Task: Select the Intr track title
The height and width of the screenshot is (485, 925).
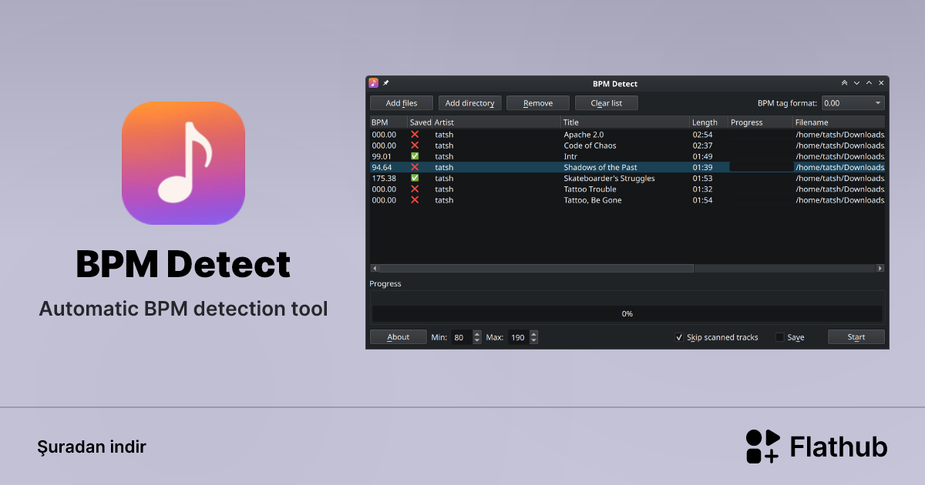Action: pyautogui.click(x=570, y=156)
